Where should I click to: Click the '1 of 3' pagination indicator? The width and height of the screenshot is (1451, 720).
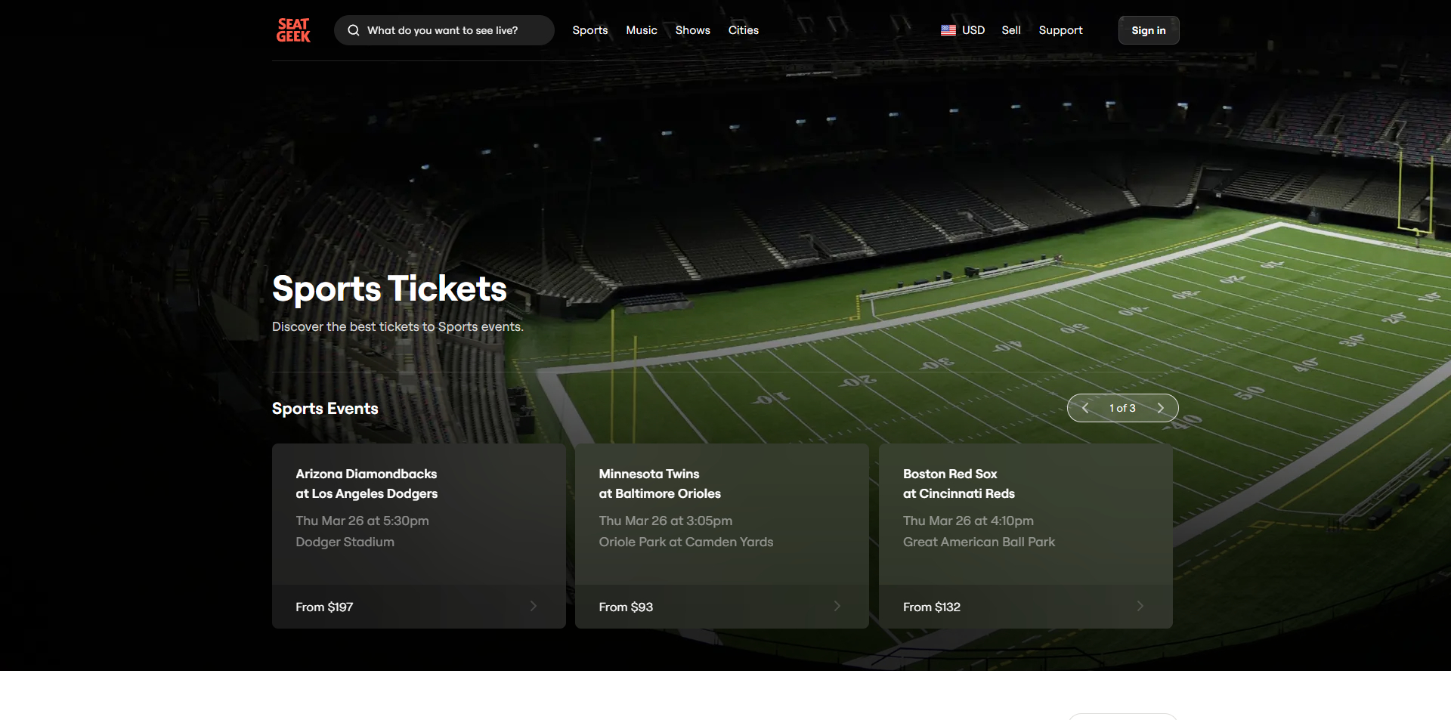1122,407
